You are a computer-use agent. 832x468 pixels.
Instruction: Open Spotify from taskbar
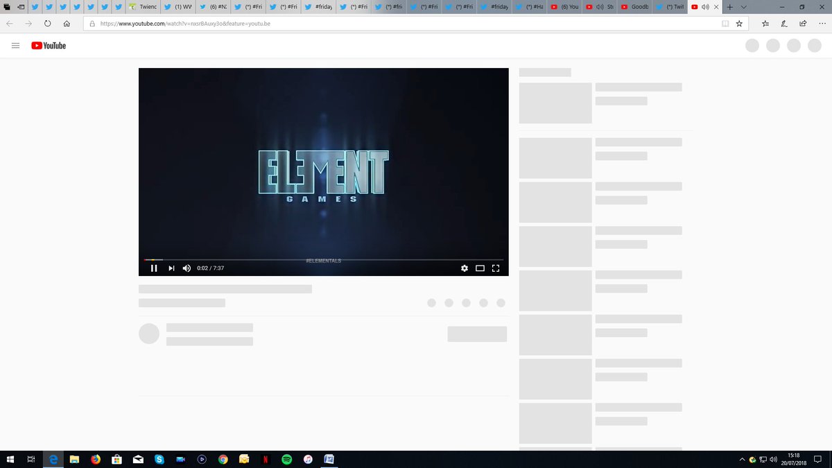286,459
